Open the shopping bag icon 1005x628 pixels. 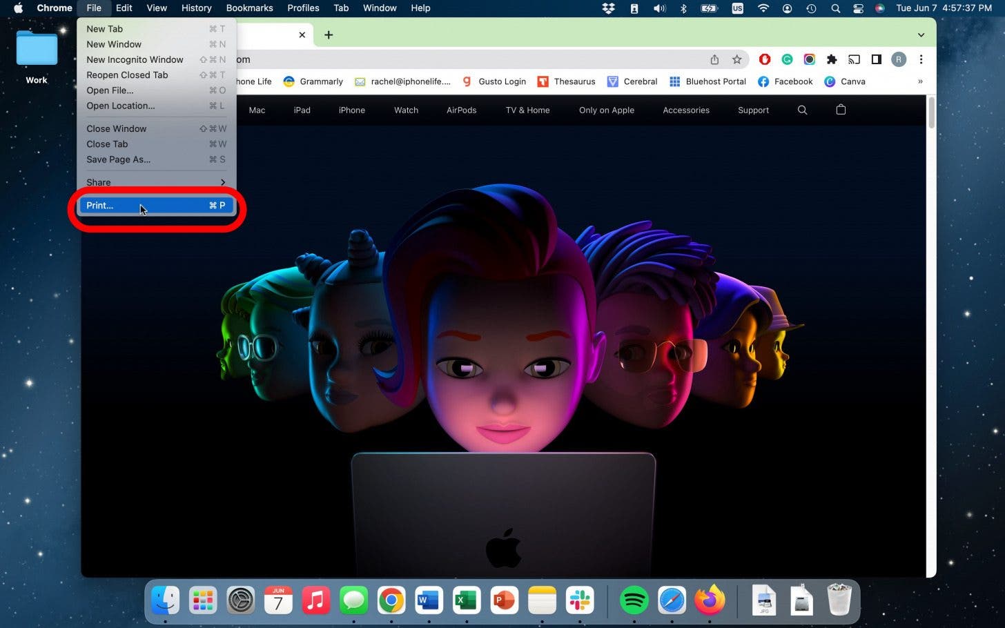click(x=841, y=110)
